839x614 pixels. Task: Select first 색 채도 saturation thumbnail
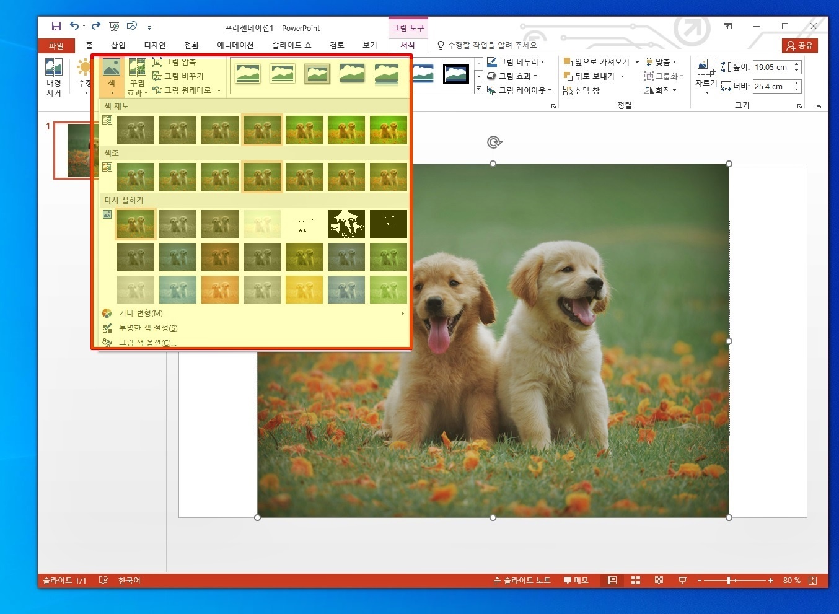[136, 129]
